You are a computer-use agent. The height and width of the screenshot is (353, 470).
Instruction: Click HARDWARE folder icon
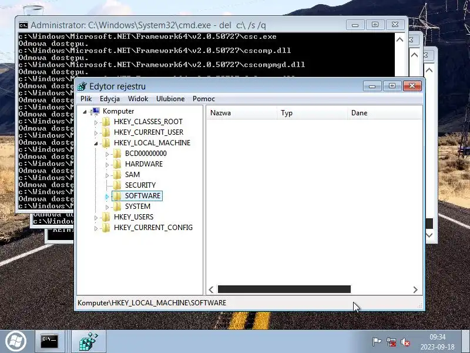(117, 164)
